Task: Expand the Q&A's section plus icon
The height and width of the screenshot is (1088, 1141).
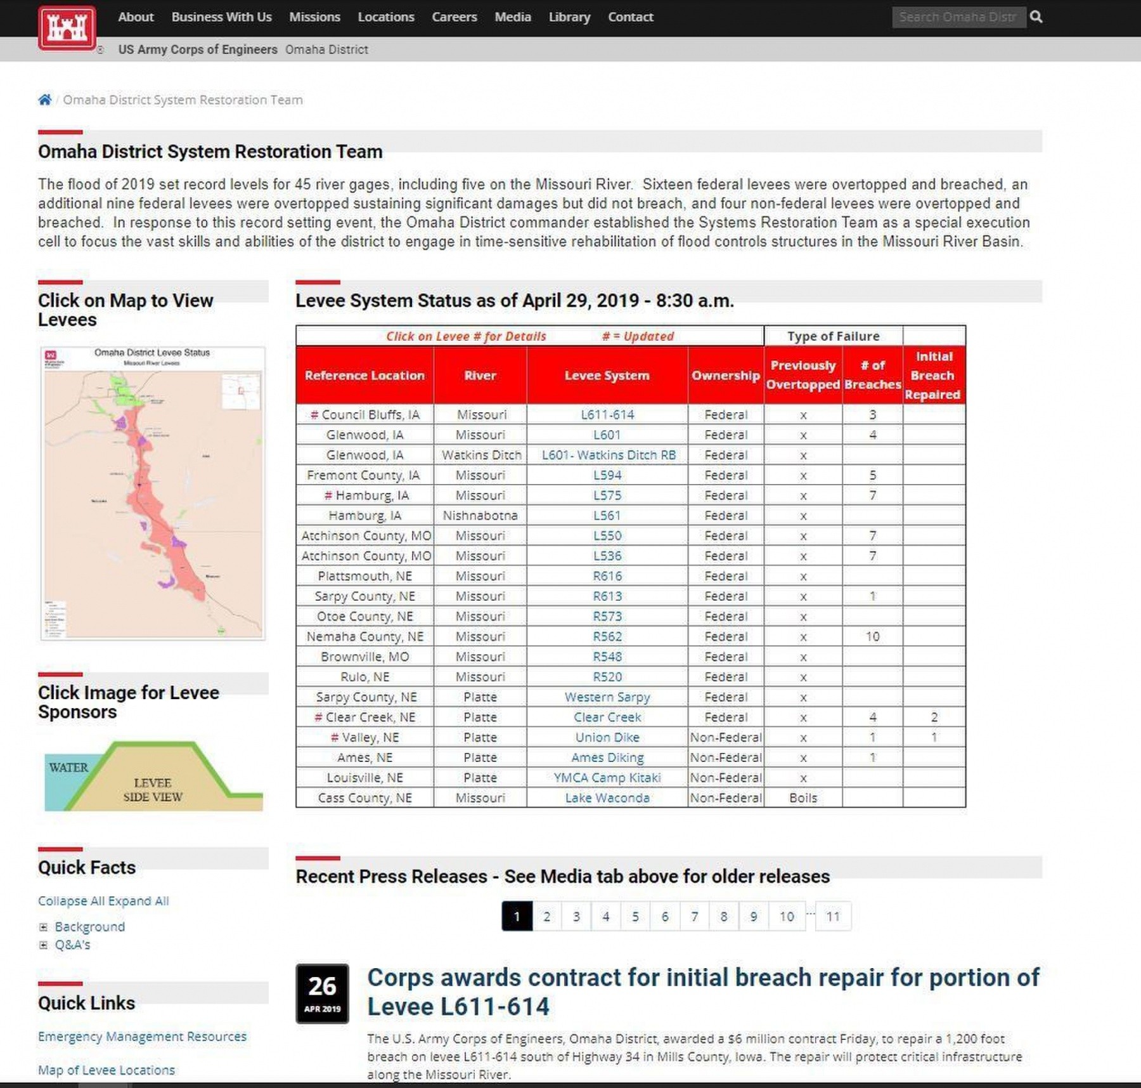Action: coord(43,945)
